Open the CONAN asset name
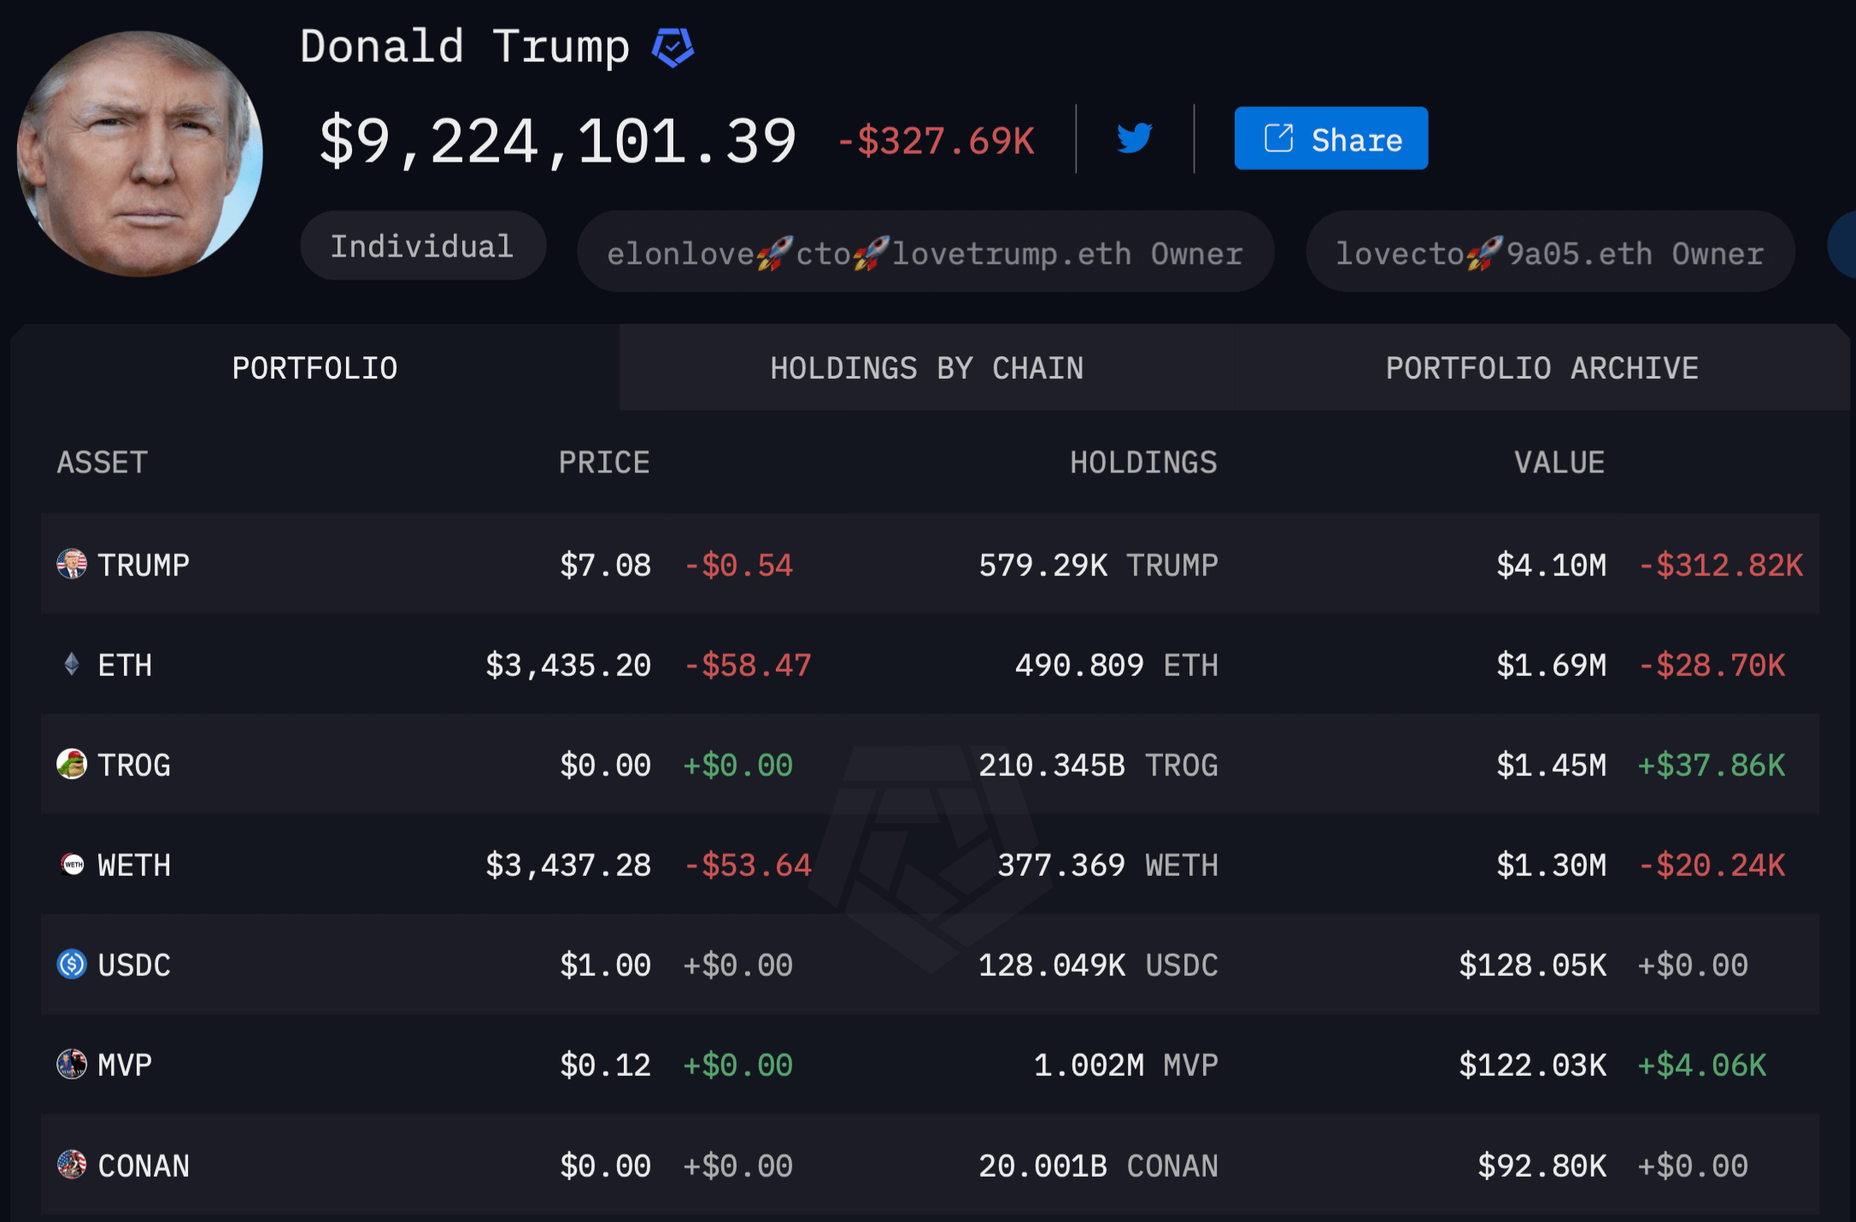Screen dimensions: 1856x1222 click(144, 1166)
